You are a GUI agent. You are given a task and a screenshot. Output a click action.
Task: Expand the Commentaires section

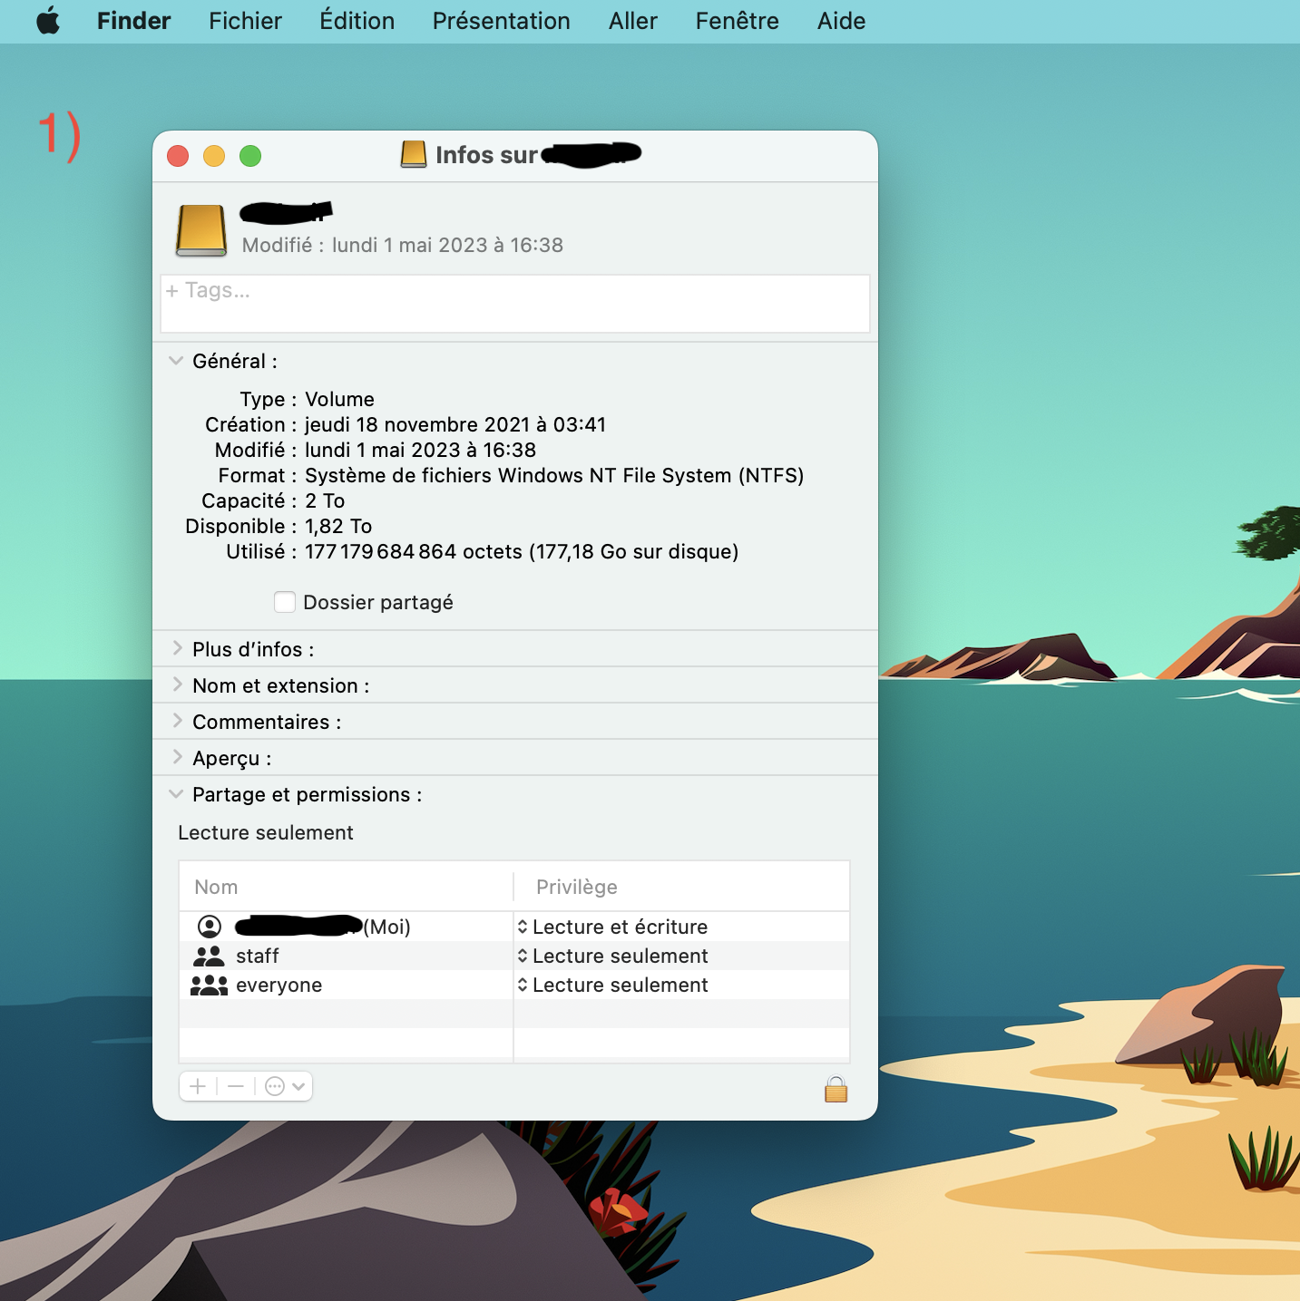(177, 721)
